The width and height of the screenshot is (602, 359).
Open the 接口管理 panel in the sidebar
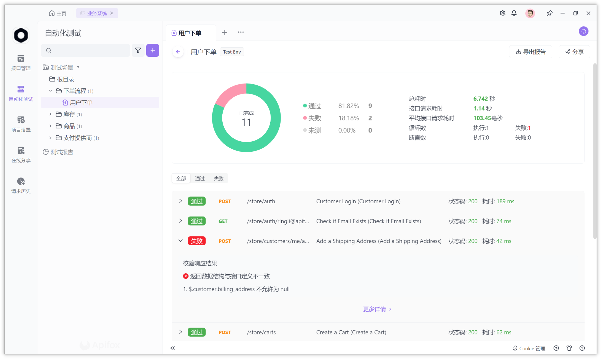click(21, 63)
